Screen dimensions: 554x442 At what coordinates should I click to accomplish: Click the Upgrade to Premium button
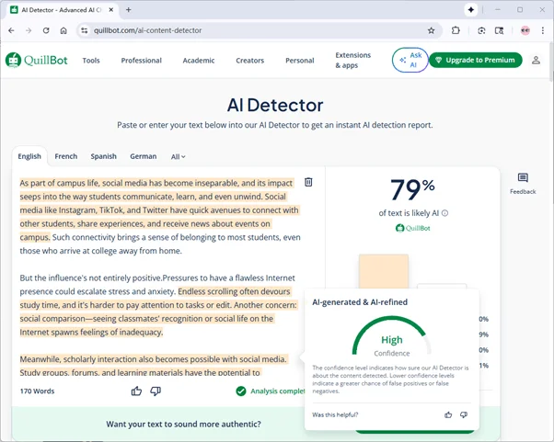[475, 61]
